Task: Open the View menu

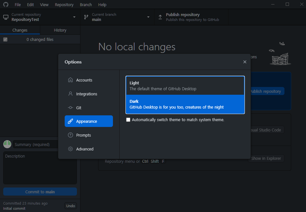Action: [44, 5]
